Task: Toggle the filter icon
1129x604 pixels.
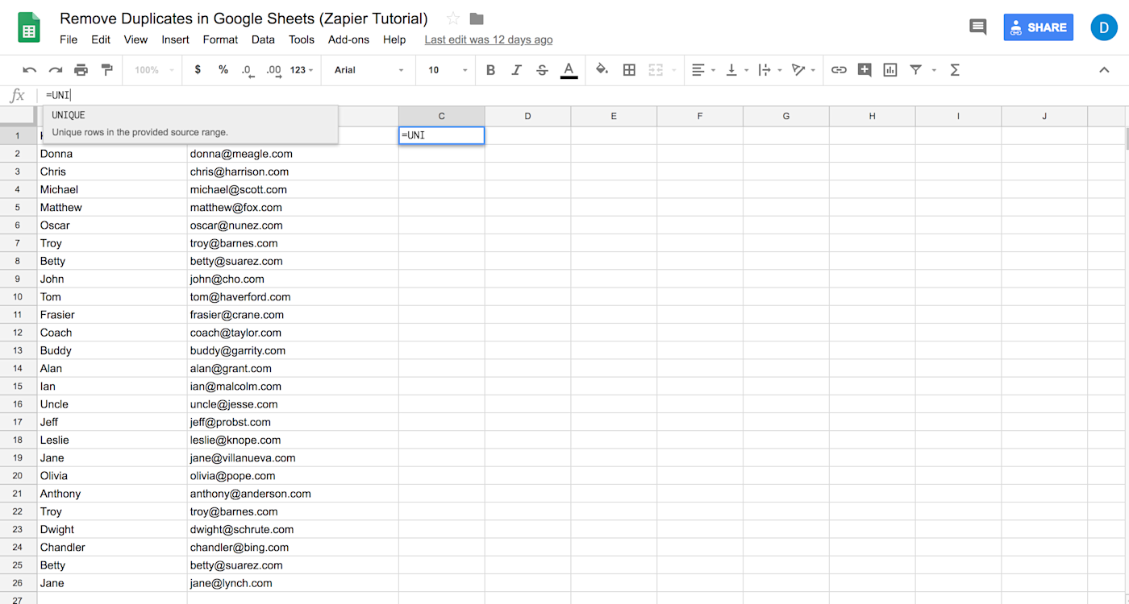Action: point(916,70)
